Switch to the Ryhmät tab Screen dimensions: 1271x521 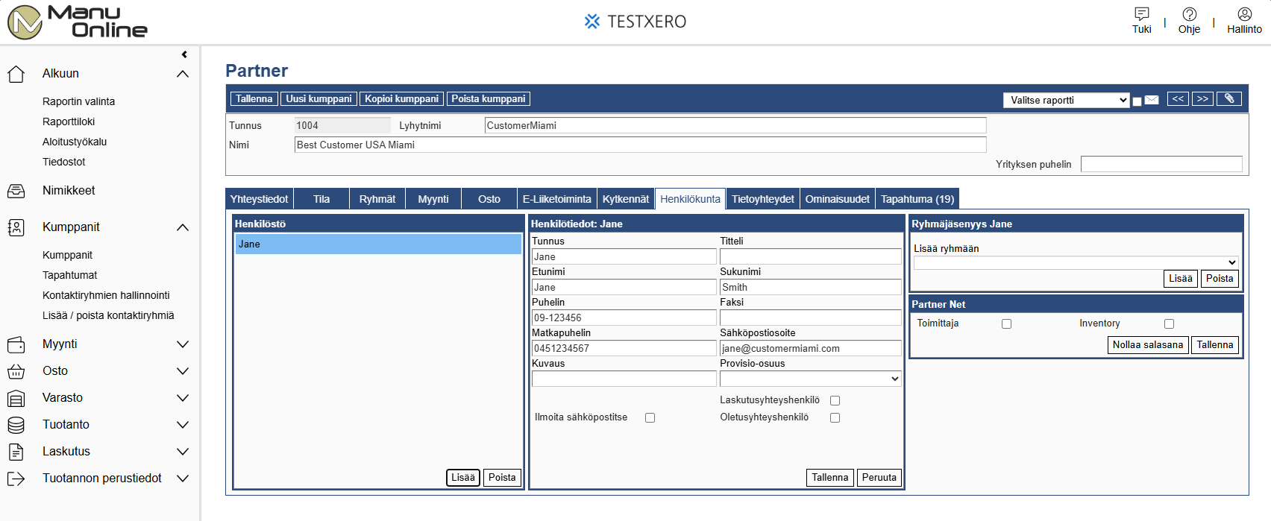[377, 199]
